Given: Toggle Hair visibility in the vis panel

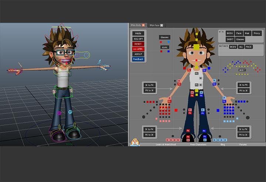Looking at the screenshot, I should tap(247, 33).
